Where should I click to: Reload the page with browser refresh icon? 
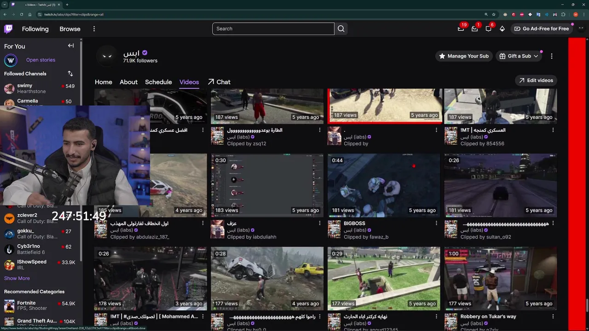(22, 14)
